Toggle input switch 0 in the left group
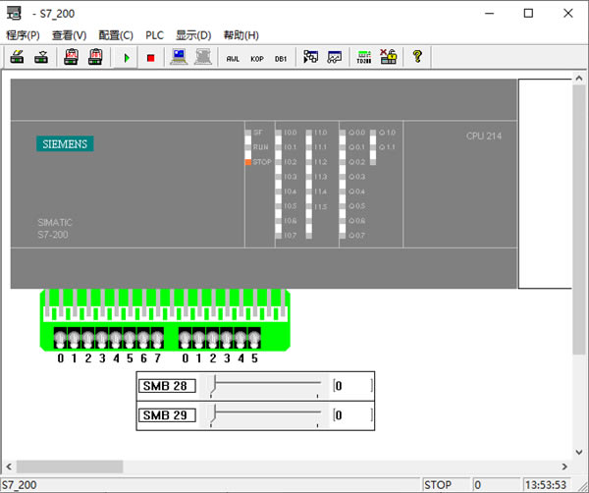The height and width of the screenshot is (493, 589). point(61,338)
